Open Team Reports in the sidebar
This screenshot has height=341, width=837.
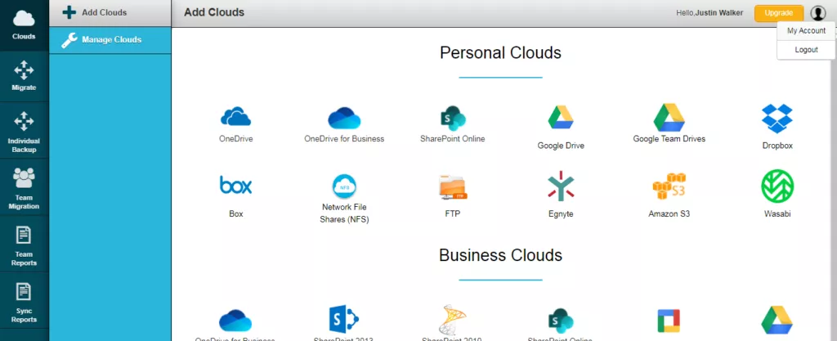tap(24, 244)
